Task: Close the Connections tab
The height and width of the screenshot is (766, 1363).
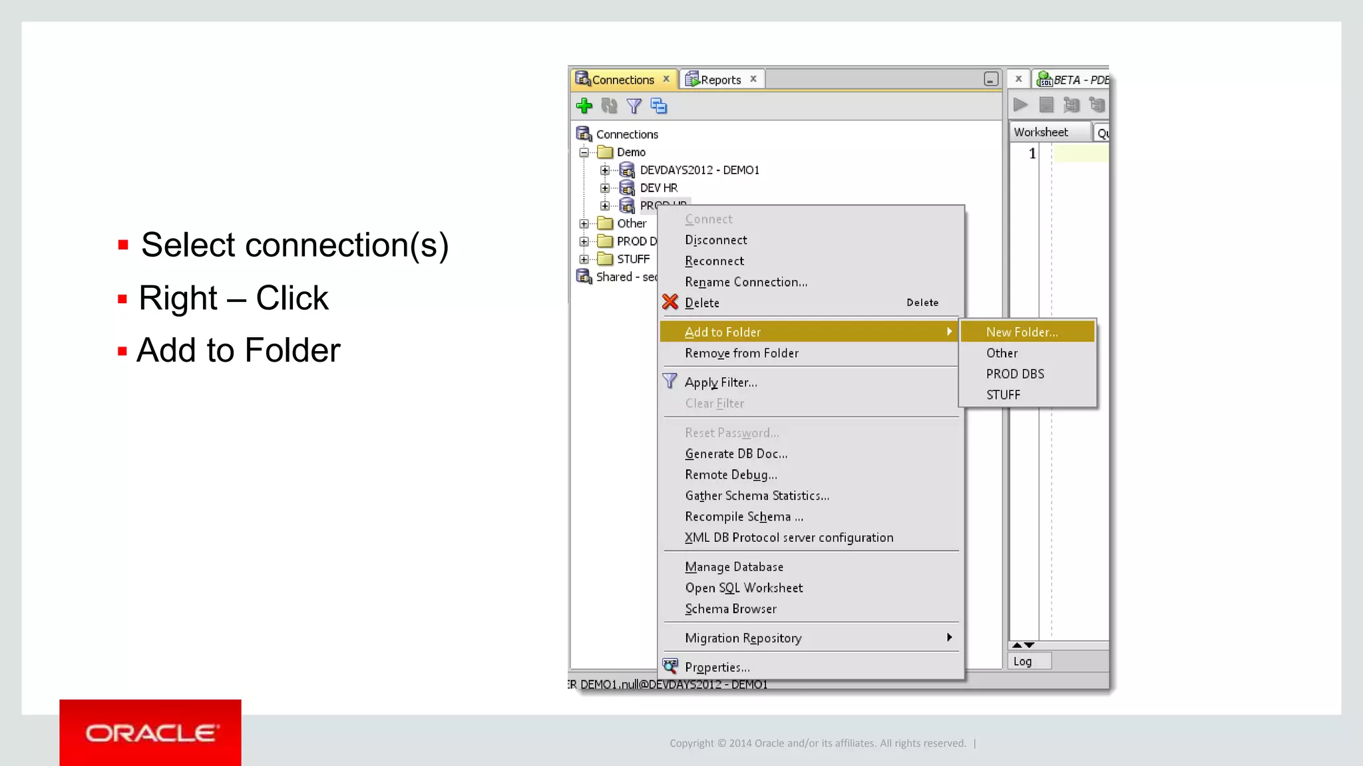Action: (666, 78)
